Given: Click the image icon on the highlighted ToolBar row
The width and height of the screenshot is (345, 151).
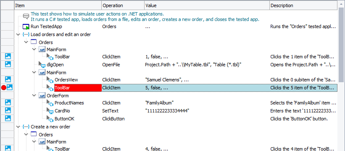Looking at the screenshot, I should click(x=10, y=88).
